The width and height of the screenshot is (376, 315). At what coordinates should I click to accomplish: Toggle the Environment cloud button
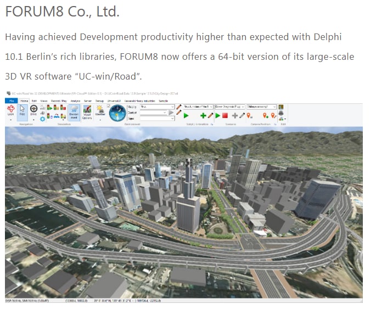[x=74, y=113]
